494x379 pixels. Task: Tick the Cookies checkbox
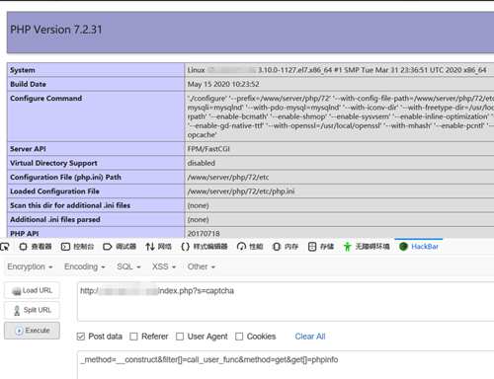239,337
